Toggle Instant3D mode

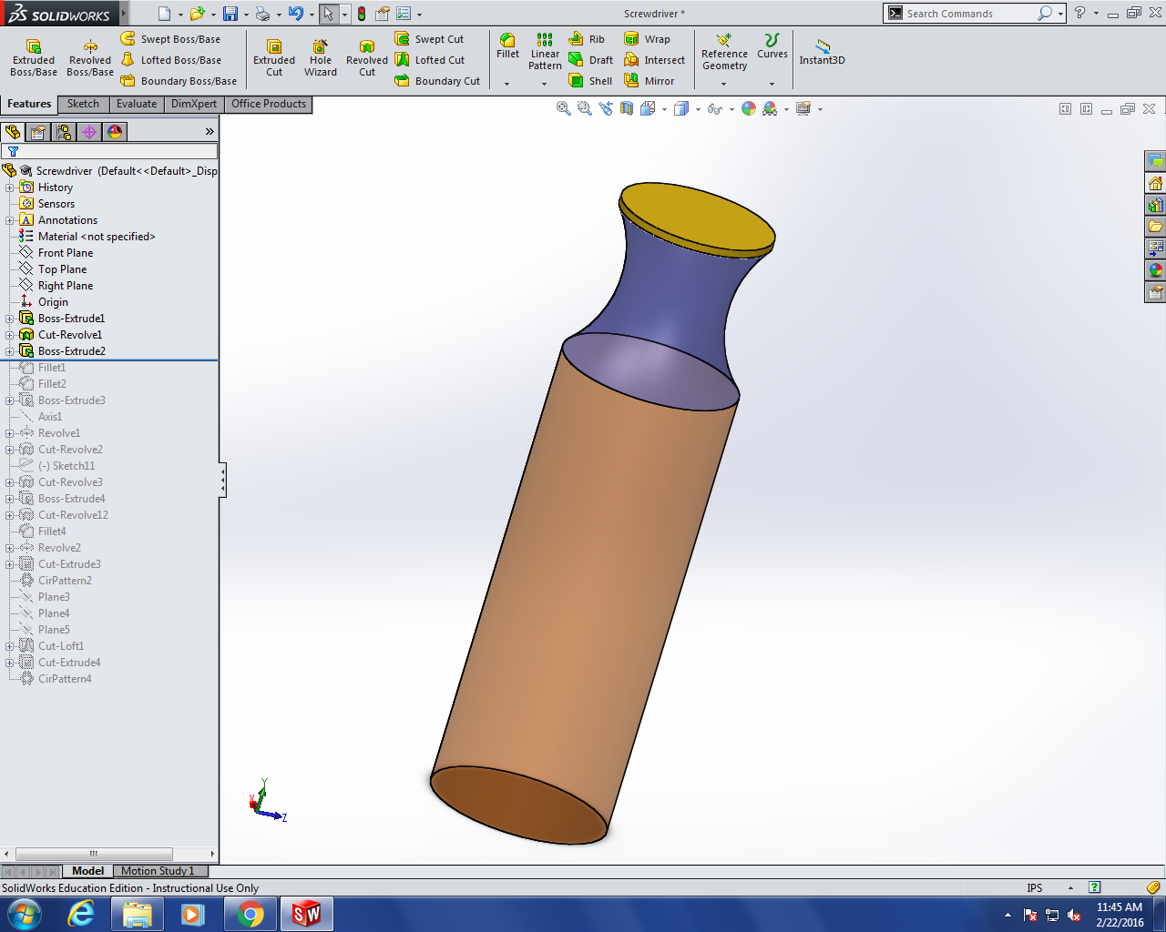click(x=822, y=52)
